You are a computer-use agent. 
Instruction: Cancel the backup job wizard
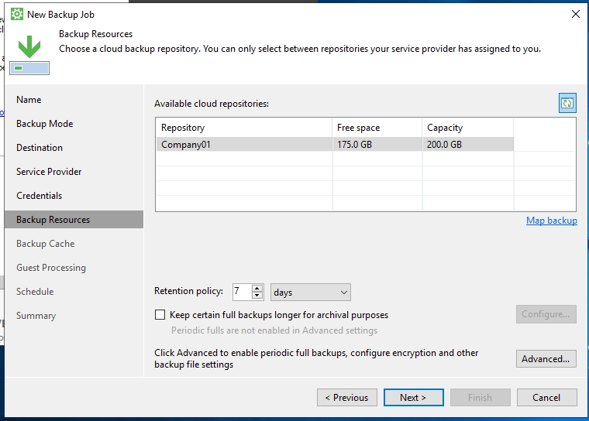click(546, 398)
